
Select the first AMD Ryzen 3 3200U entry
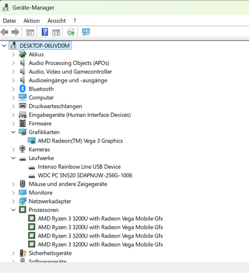point(100,218)
